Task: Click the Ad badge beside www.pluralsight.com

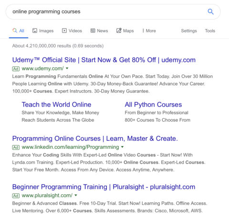Action: [16, 196]
